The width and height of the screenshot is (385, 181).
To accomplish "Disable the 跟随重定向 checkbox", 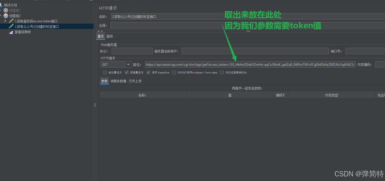I will pyautogui.click(x=126, y=72).
